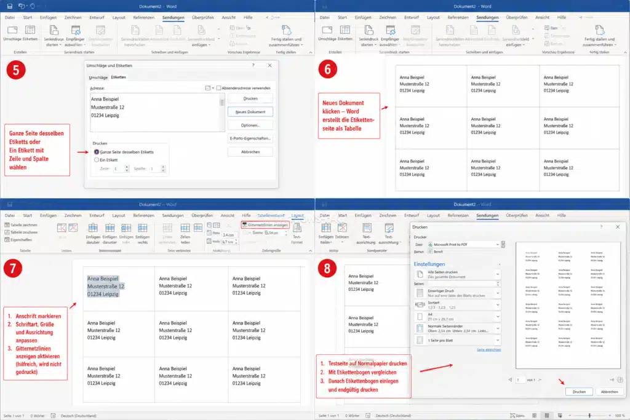Click the Eigenschaften table icon
Image resolution: width=630 pixels, height=420 pixels.
tap(7, 240)
